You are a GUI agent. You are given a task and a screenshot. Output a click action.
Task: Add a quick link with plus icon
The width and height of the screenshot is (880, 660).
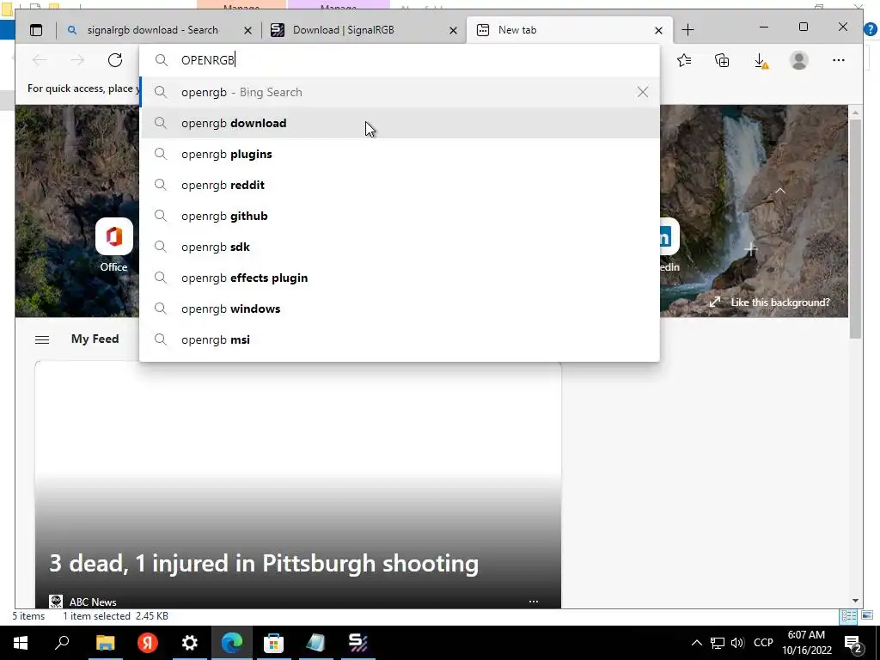(x=751, y=248)
